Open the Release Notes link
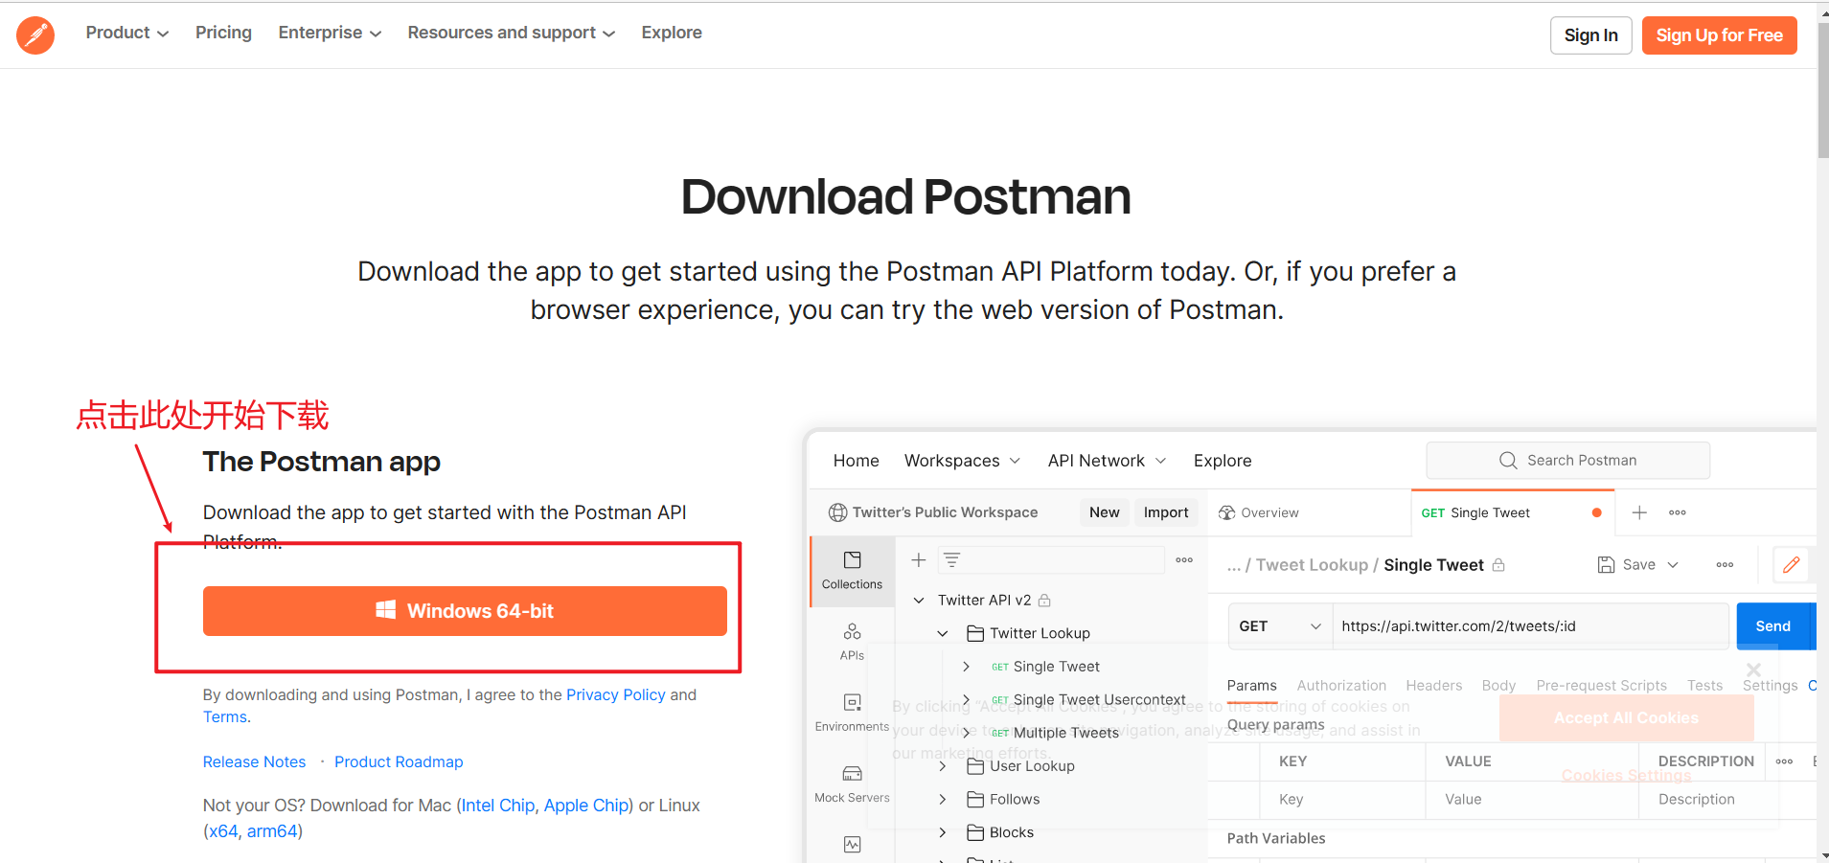The width and height of the screenshot is (1829, 863). tap(254, 761)
